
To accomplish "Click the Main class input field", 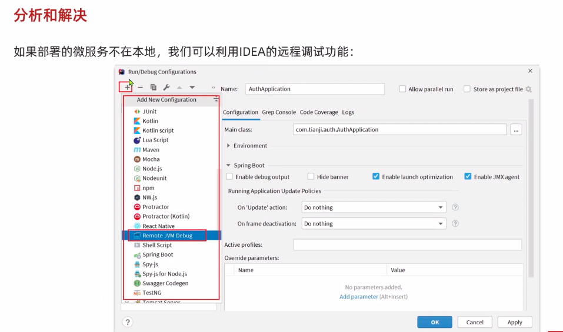I will (399, 129).
